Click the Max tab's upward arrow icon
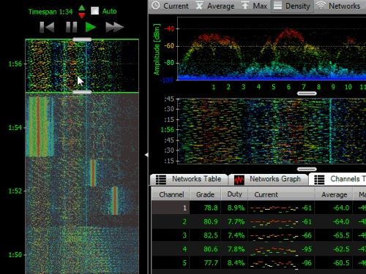The width and height of the screenshot is (366, 274). click(x=244, y=5)
